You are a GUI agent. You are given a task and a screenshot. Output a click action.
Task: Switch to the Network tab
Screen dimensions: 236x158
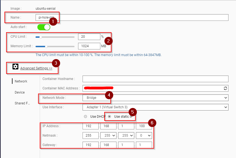tap(21, 81)
